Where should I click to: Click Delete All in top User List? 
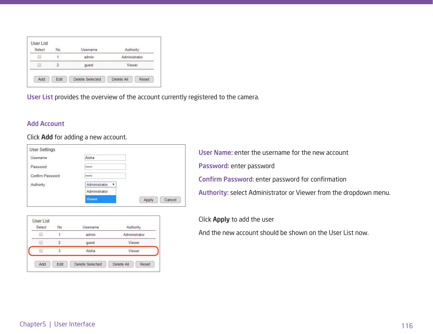tap(120, 79)
